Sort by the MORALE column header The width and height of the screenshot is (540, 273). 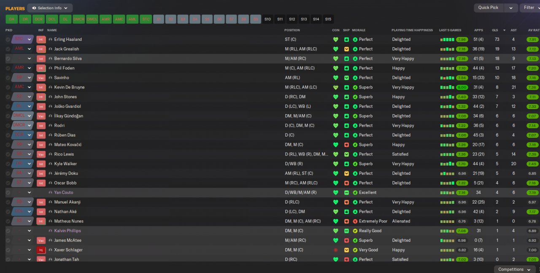click(x=359, y=30)
